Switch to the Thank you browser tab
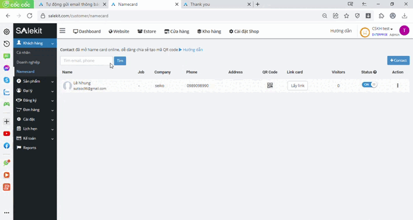Screen dimensions: 413x220 [x=217, y=4]
